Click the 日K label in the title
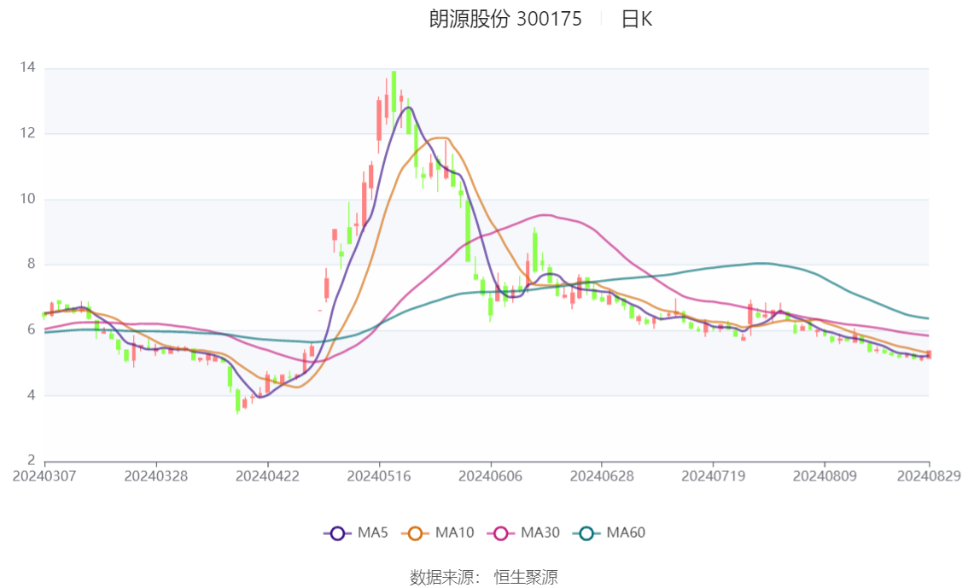 tap(637, 19)
